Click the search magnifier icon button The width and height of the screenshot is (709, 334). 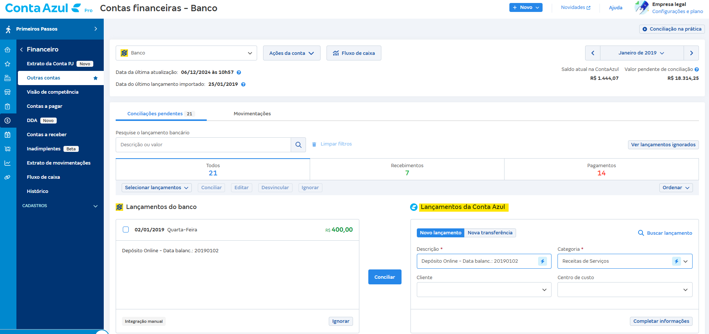click(298, 145)
